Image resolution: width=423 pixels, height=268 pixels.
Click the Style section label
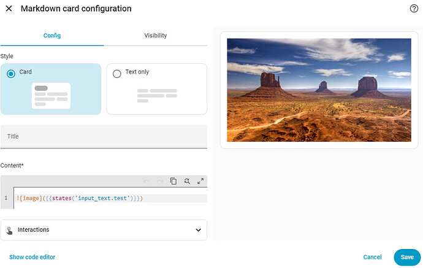[7, 56]
